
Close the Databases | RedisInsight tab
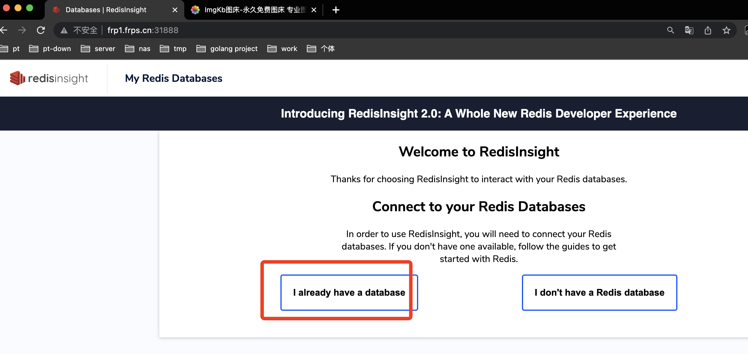point(175,10)
